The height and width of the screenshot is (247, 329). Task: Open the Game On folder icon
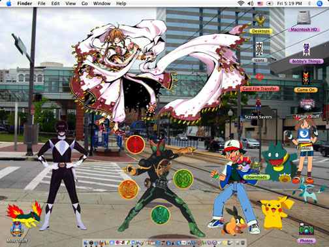pyautogui.click(x=305, y=78)
